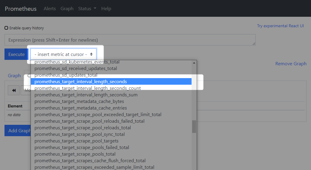Focus the Expression input field

pyautogui.click(x=130, y=40)
